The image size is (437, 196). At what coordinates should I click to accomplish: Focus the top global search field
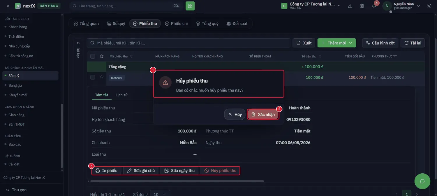tap(126, 6)
